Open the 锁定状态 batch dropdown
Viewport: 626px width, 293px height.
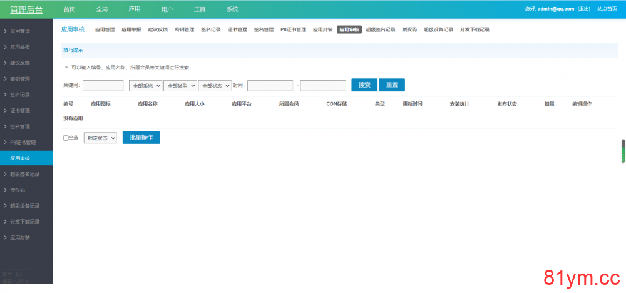click(100, 138)
